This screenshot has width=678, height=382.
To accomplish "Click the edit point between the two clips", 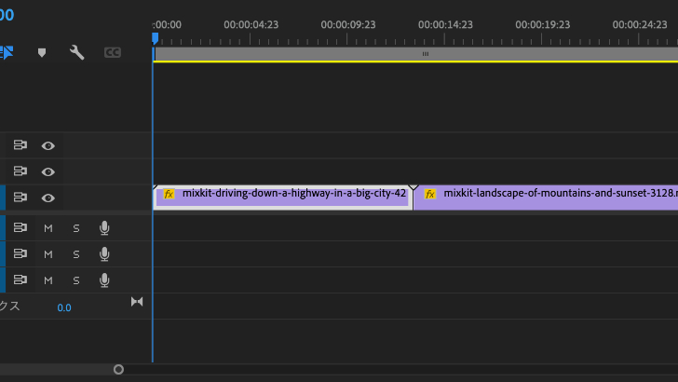I will [x=413, y=198].
